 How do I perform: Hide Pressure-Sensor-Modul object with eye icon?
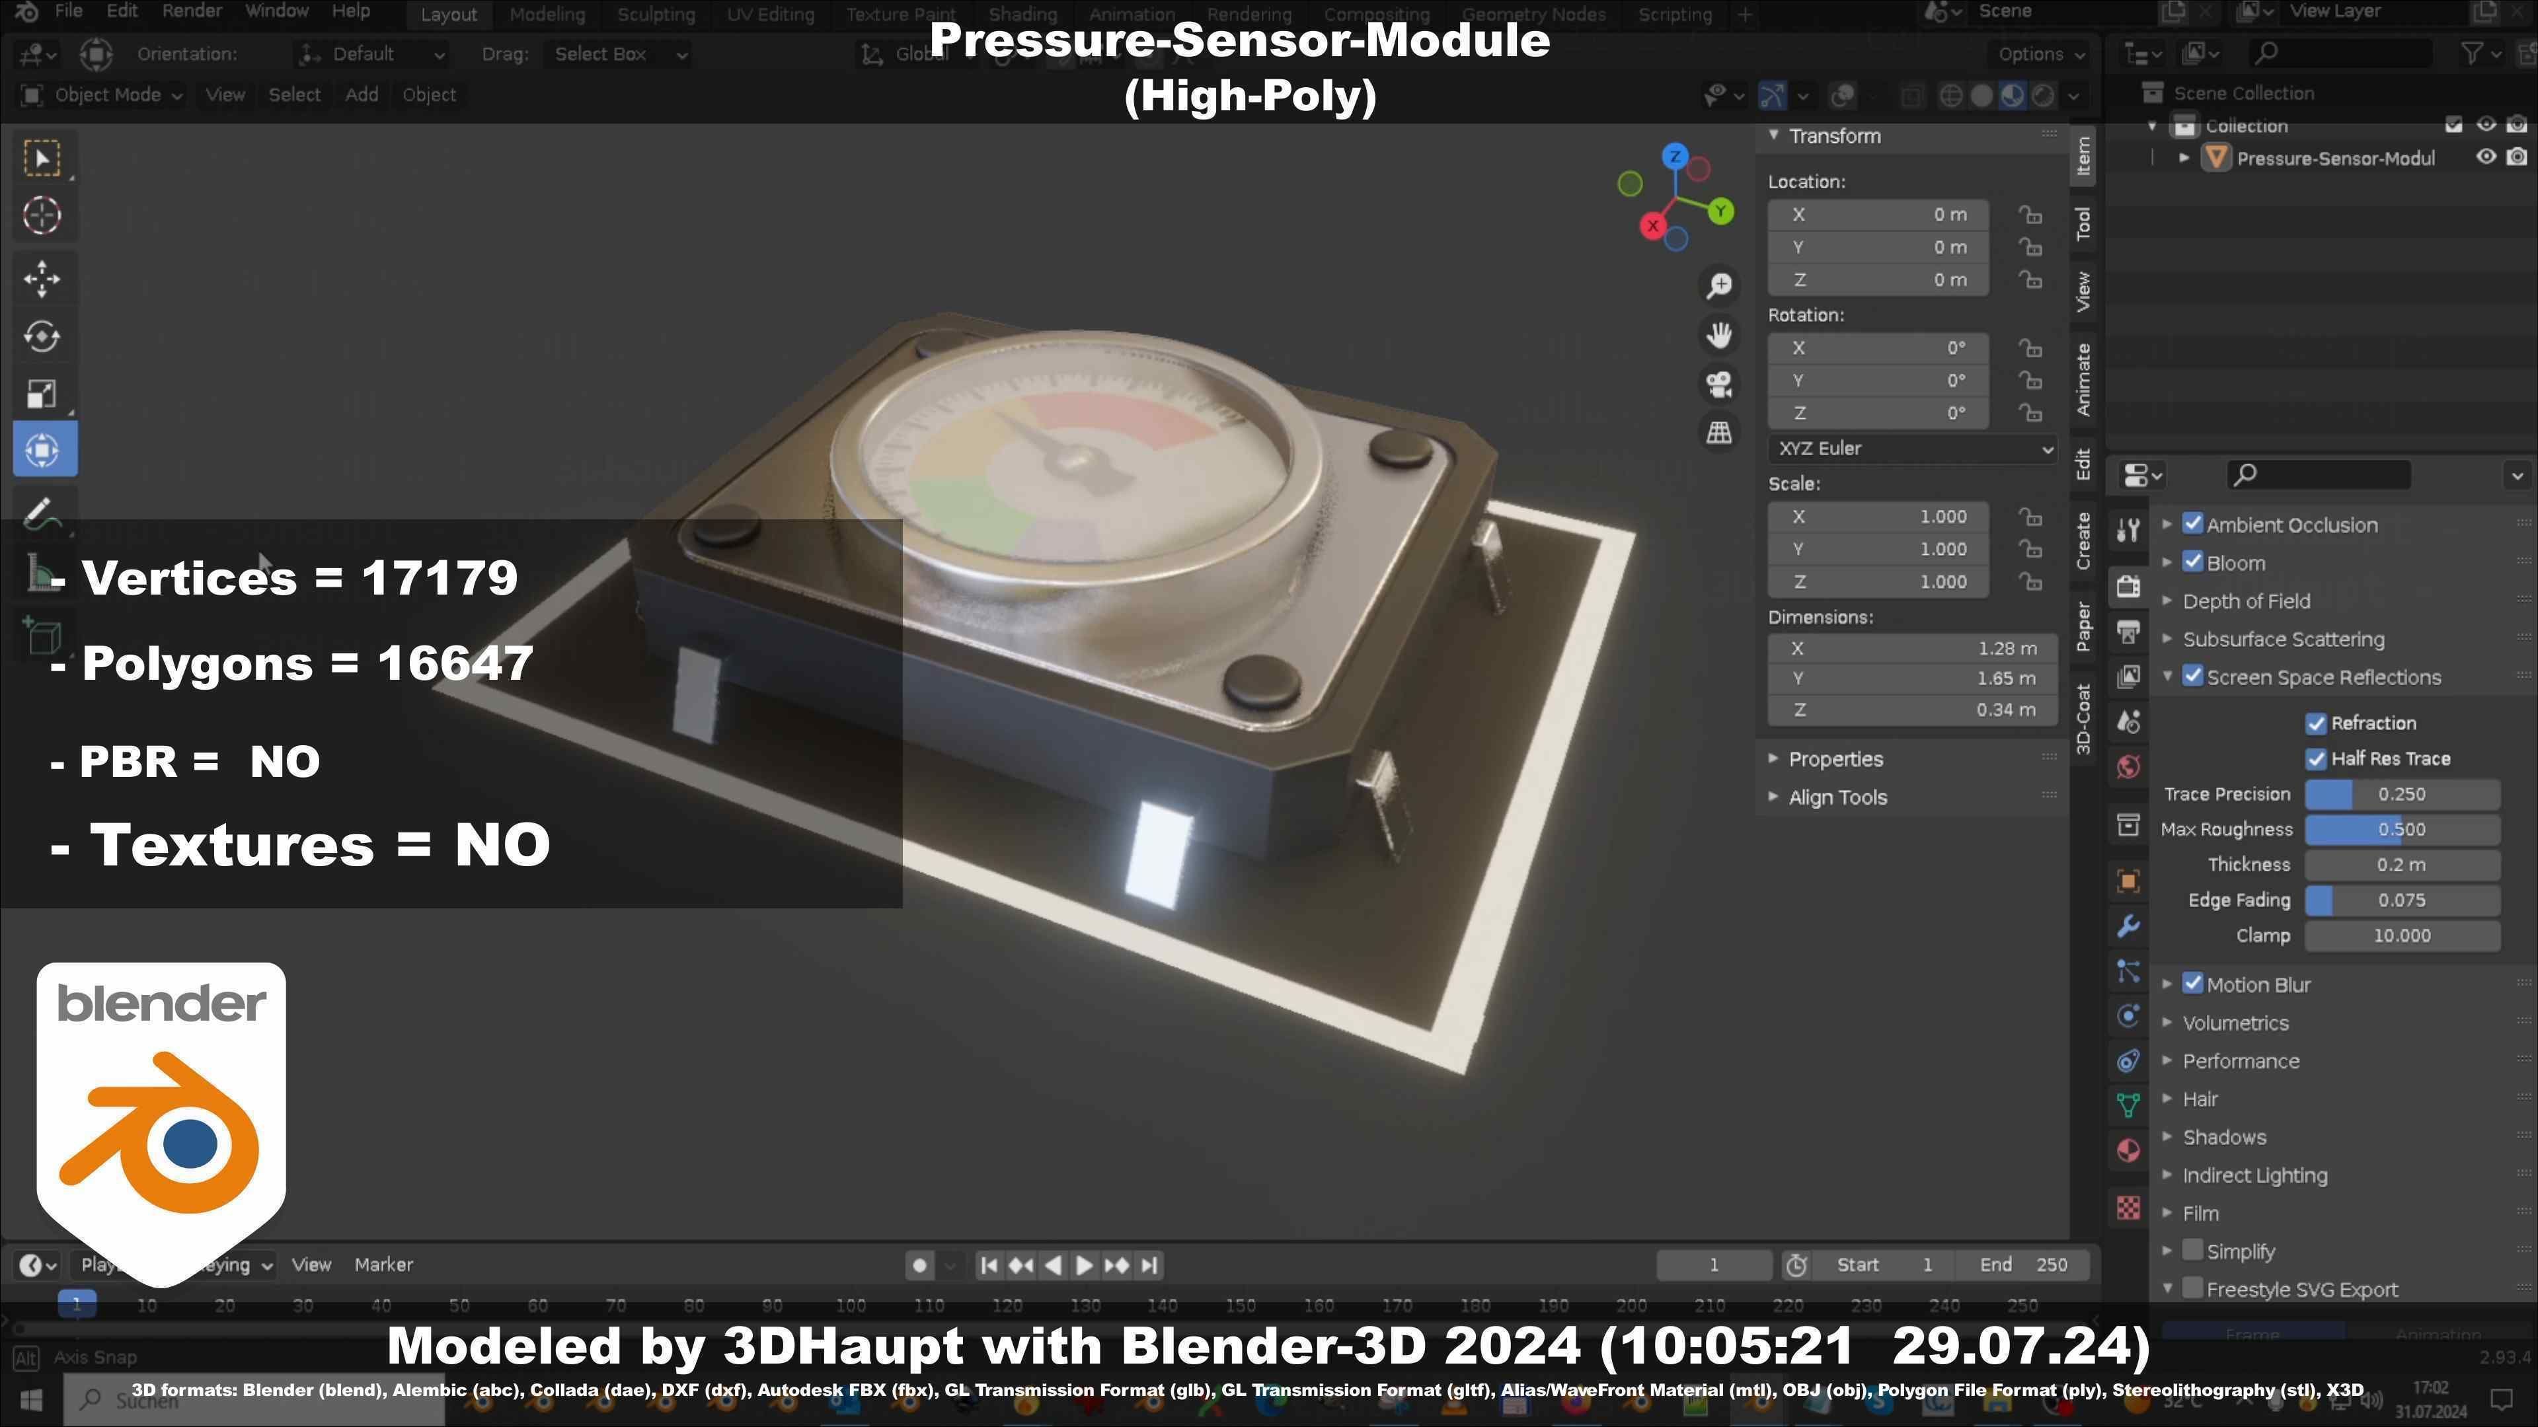(x=2486, y=158)
